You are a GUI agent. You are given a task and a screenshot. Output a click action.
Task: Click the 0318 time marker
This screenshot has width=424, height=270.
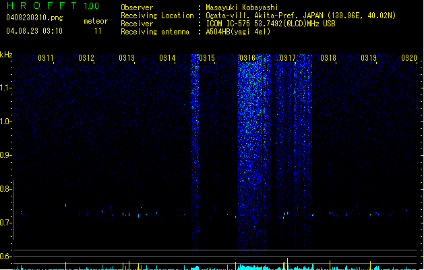(328, 58)
